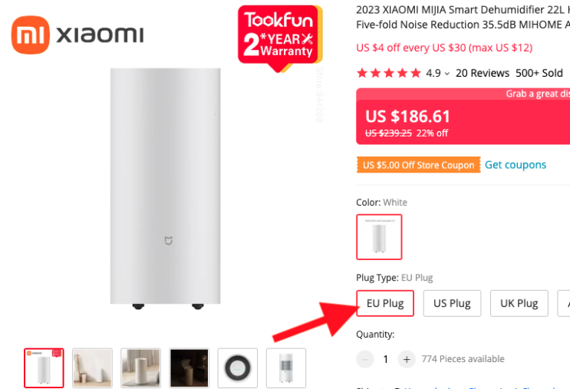Viewport: 570px width, 389px height.
Task: Select the UK Plug option
Action: pos(519,303)
